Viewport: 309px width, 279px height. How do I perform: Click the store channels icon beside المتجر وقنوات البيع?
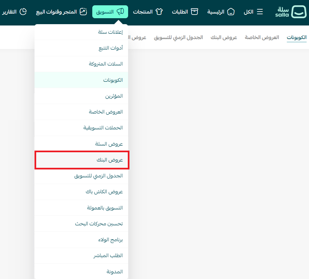pyautogui.click(x=83, y=12)
